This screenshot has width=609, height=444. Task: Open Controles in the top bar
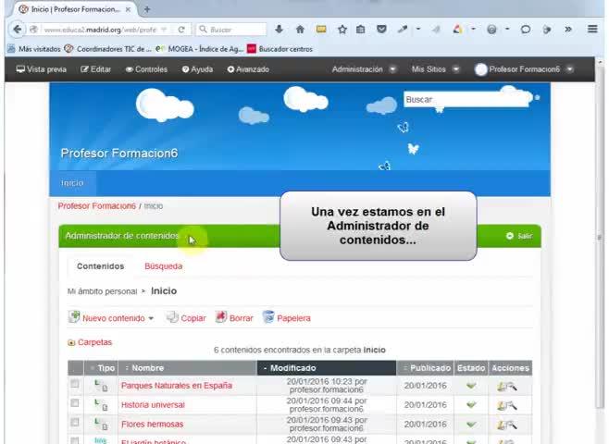click(146, 69)
